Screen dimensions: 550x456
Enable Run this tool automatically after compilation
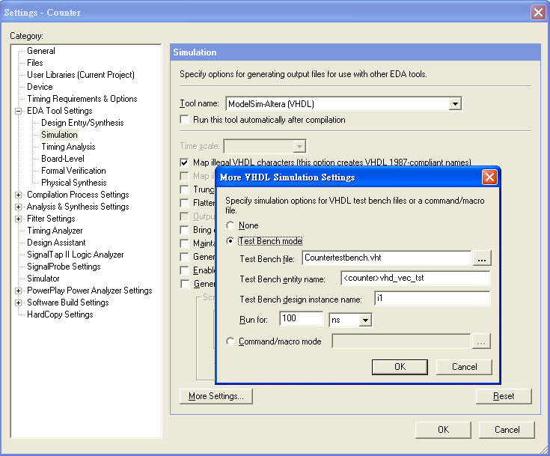point(185,120)
